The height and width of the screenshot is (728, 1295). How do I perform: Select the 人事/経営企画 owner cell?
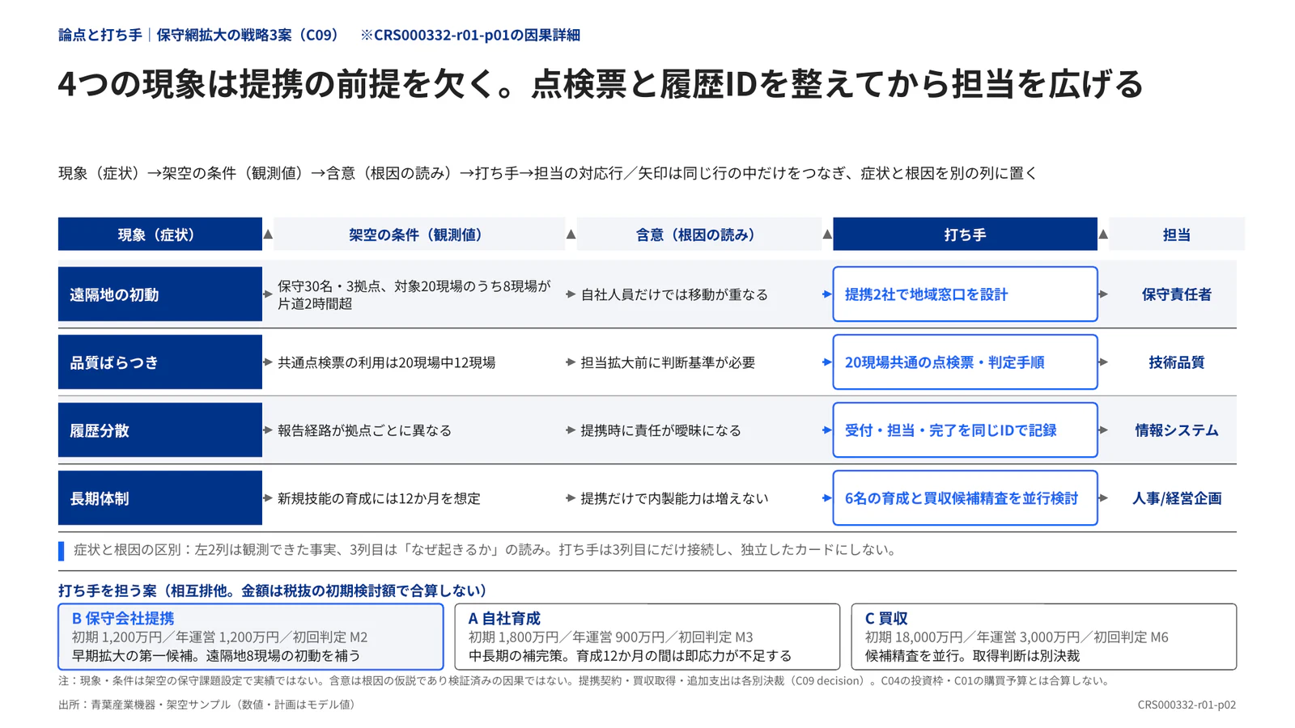coord(1176,498)
